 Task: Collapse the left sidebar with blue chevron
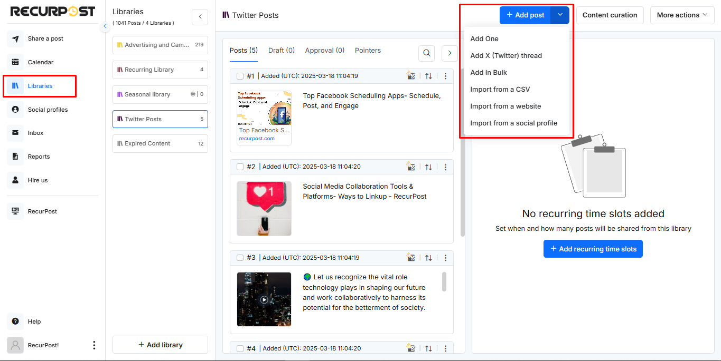pos(105,26)
